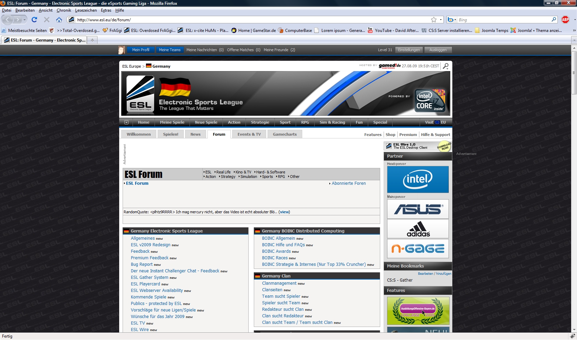Image resolution: width=577 pixels, height=340 pixels.
Task: Open the Extras menu
Action: (106, 10)
